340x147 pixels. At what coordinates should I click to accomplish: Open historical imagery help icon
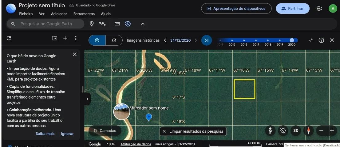[x=321, y=40]
